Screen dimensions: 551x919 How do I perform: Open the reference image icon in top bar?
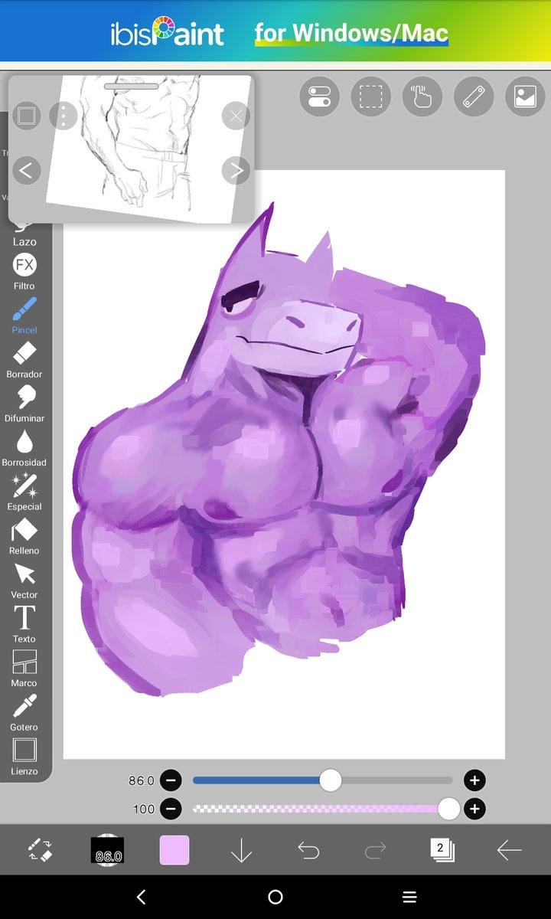click(525, 96)
